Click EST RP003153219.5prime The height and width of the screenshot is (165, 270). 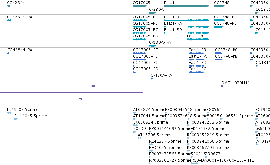tap(188, 138)
